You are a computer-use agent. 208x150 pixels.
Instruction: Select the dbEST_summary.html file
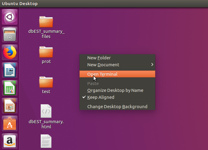pos(46,111)
